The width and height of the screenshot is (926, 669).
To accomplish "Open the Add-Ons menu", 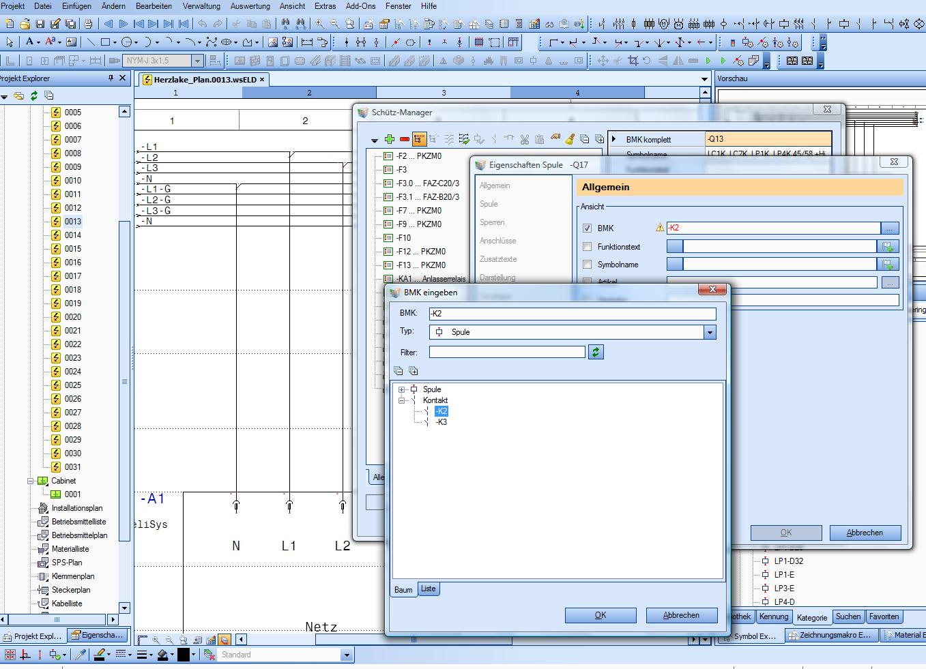I will 360,6.
